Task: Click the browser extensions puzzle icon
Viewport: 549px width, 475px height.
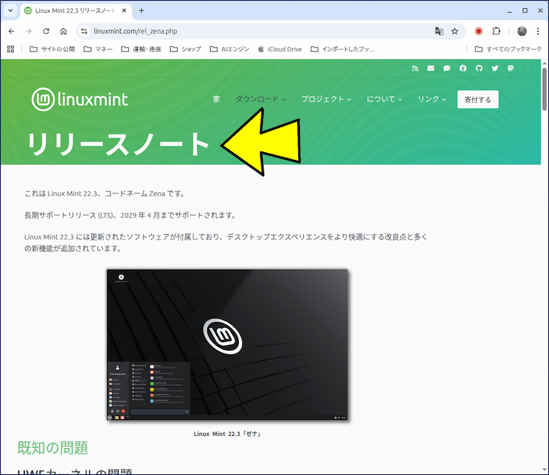Action: point(496,31)
